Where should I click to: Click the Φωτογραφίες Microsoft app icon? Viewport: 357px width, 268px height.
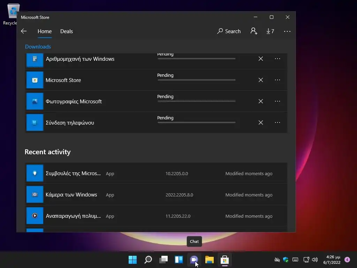[x=35, y=101]
